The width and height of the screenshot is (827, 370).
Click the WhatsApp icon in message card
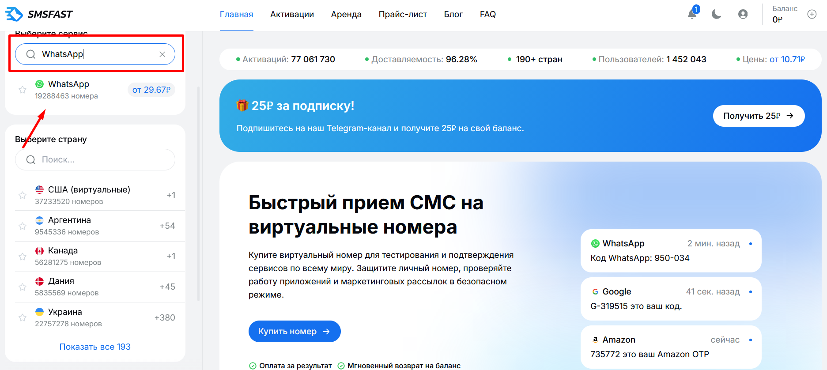tap(595, 244)
